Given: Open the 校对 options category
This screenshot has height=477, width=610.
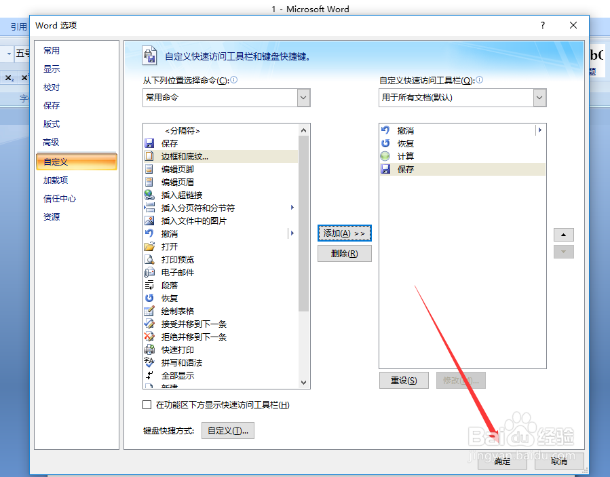Looking at the screenshot, I should point(52,87).
